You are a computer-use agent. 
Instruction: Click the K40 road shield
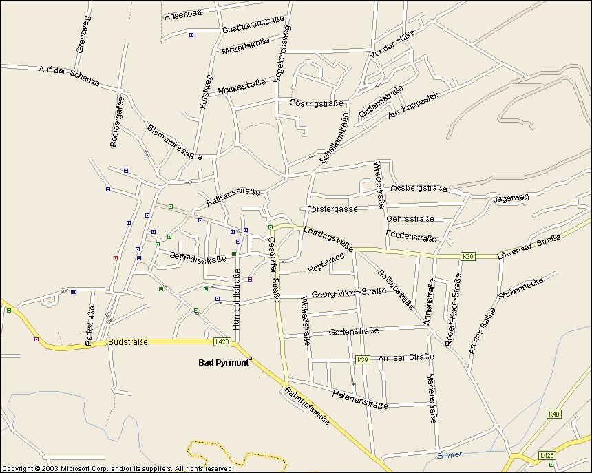point(553,414)
